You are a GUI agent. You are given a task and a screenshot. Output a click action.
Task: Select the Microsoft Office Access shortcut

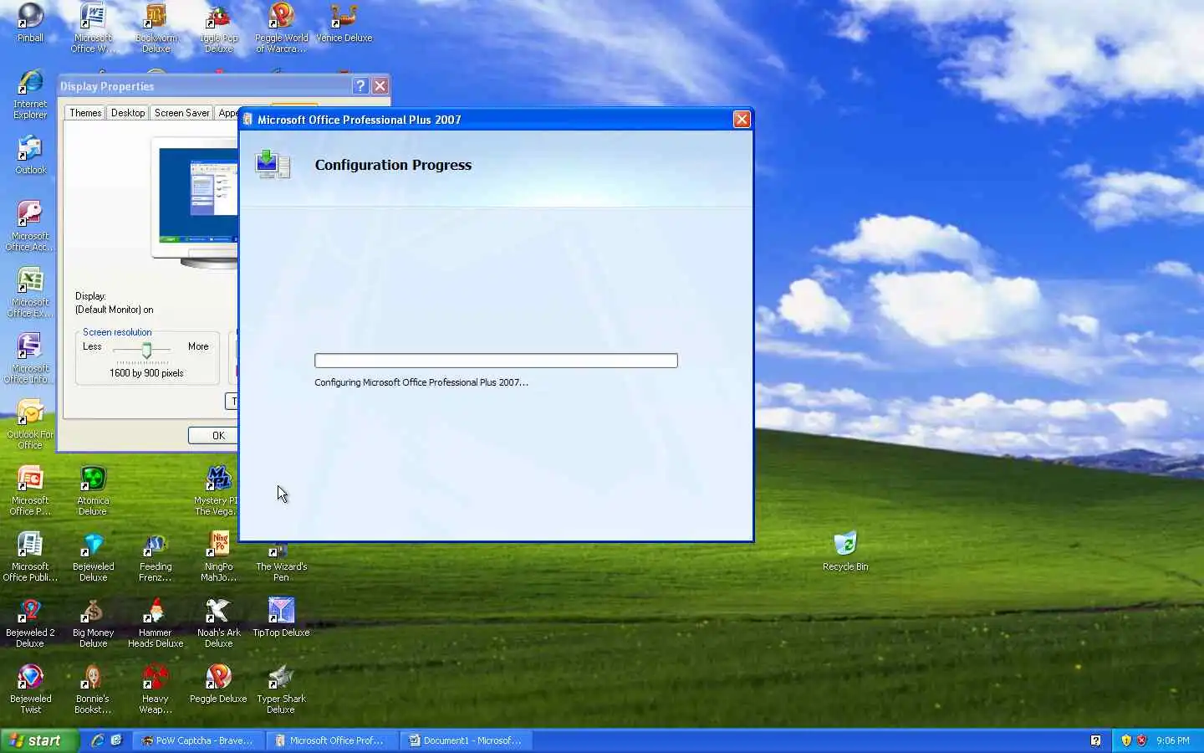click(x=30, y=226)
